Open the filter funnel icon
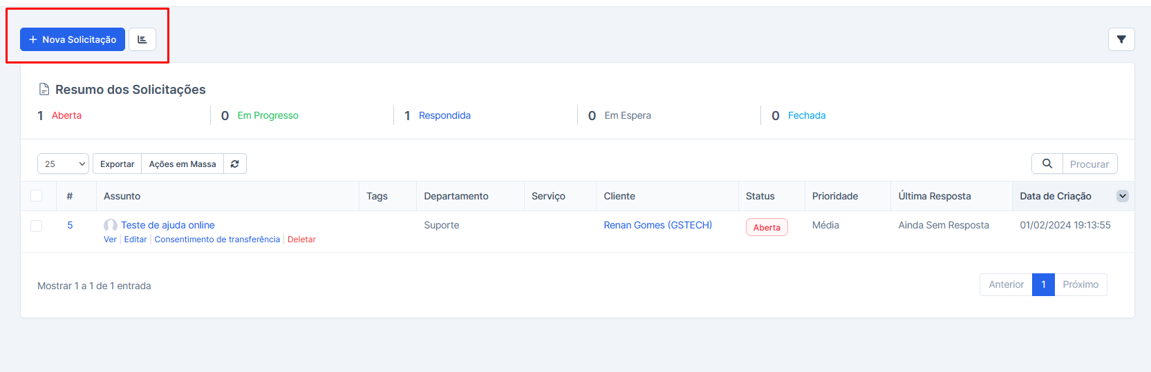Viewport: 1151px width, 372px height. pos(1121,39)
